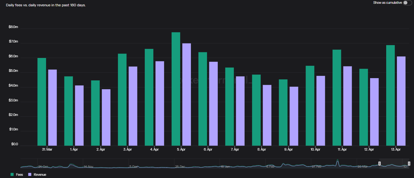414x178 pixels.
Task: Click the green Fees legend swatch
Action: 12,175
